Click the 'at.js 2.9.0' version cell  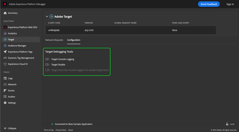click(x=89, y=30)
